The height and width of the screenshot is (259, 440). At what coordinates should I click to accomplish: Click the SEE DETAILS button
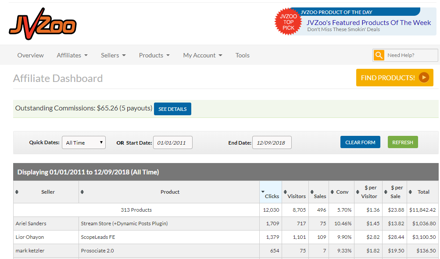click(172, 109)
